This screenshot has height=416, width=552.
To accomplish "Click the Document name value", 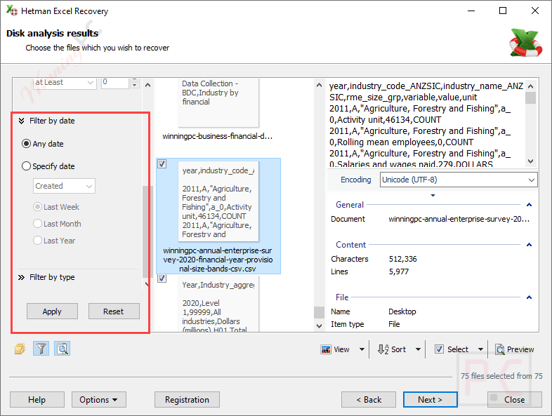I will (x=459, y=219).
